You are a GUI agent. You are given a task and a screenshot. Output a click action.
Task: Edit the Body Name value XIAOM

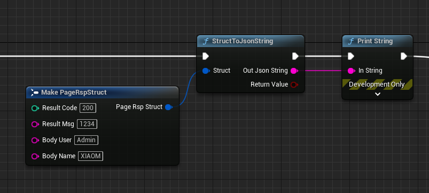[91, 156]
